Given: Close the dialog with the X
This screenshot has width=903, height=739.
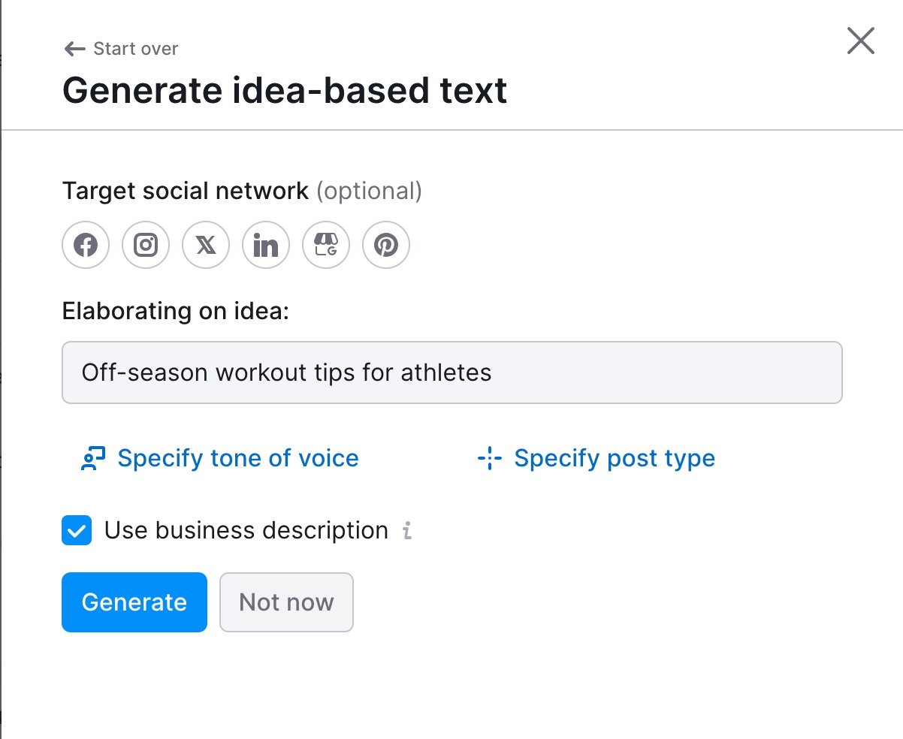Looking at the screenshot, I should click(x=859, y=42).
